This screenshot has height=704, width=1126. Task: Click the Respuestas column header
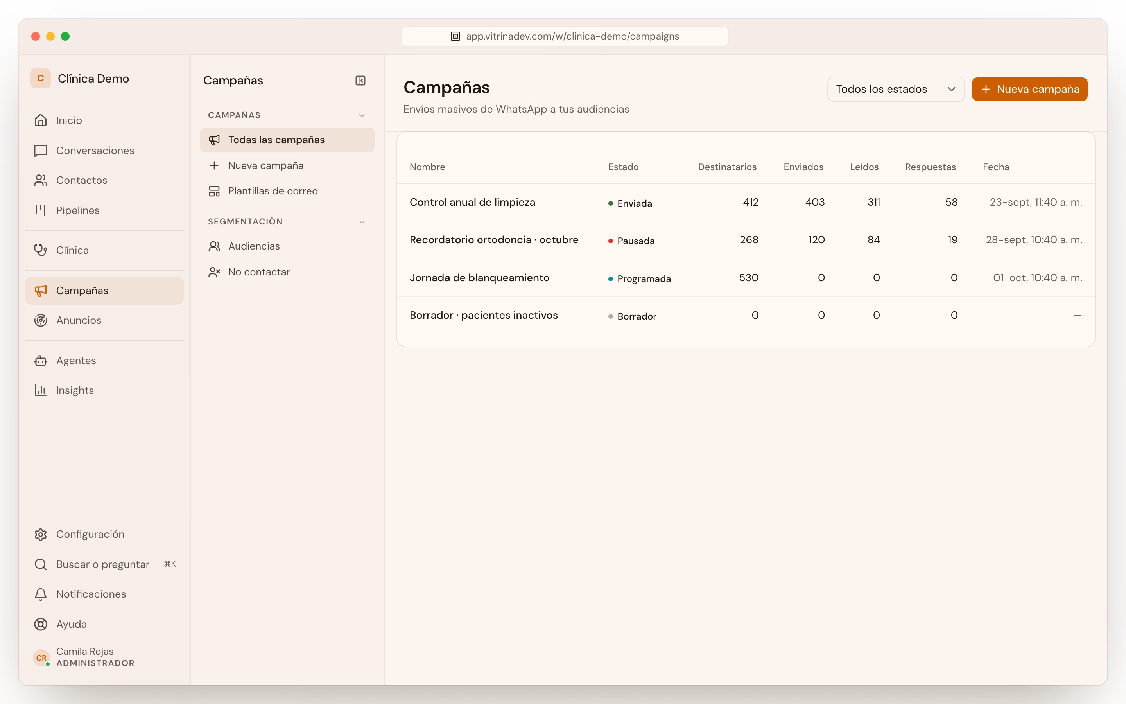tap(930, 167)
